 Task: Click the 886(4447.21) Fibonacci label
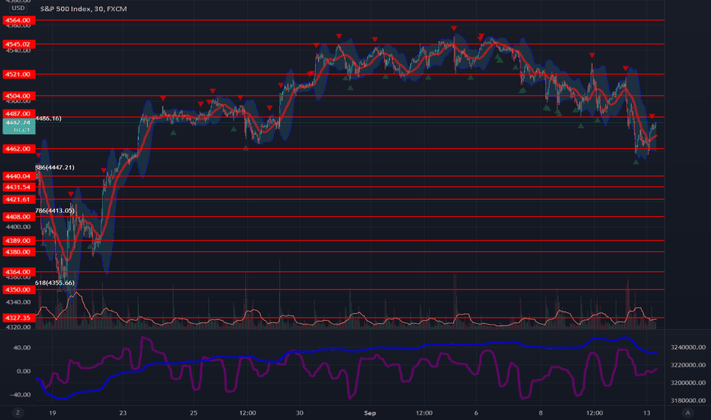54,167
